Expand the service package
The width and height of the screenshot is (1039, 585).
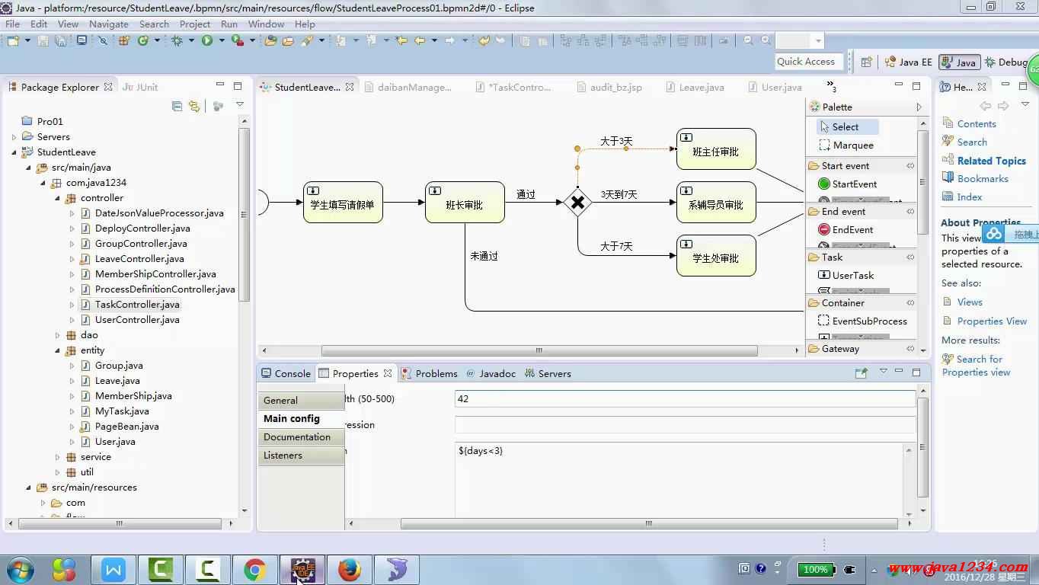pos(57,457)
